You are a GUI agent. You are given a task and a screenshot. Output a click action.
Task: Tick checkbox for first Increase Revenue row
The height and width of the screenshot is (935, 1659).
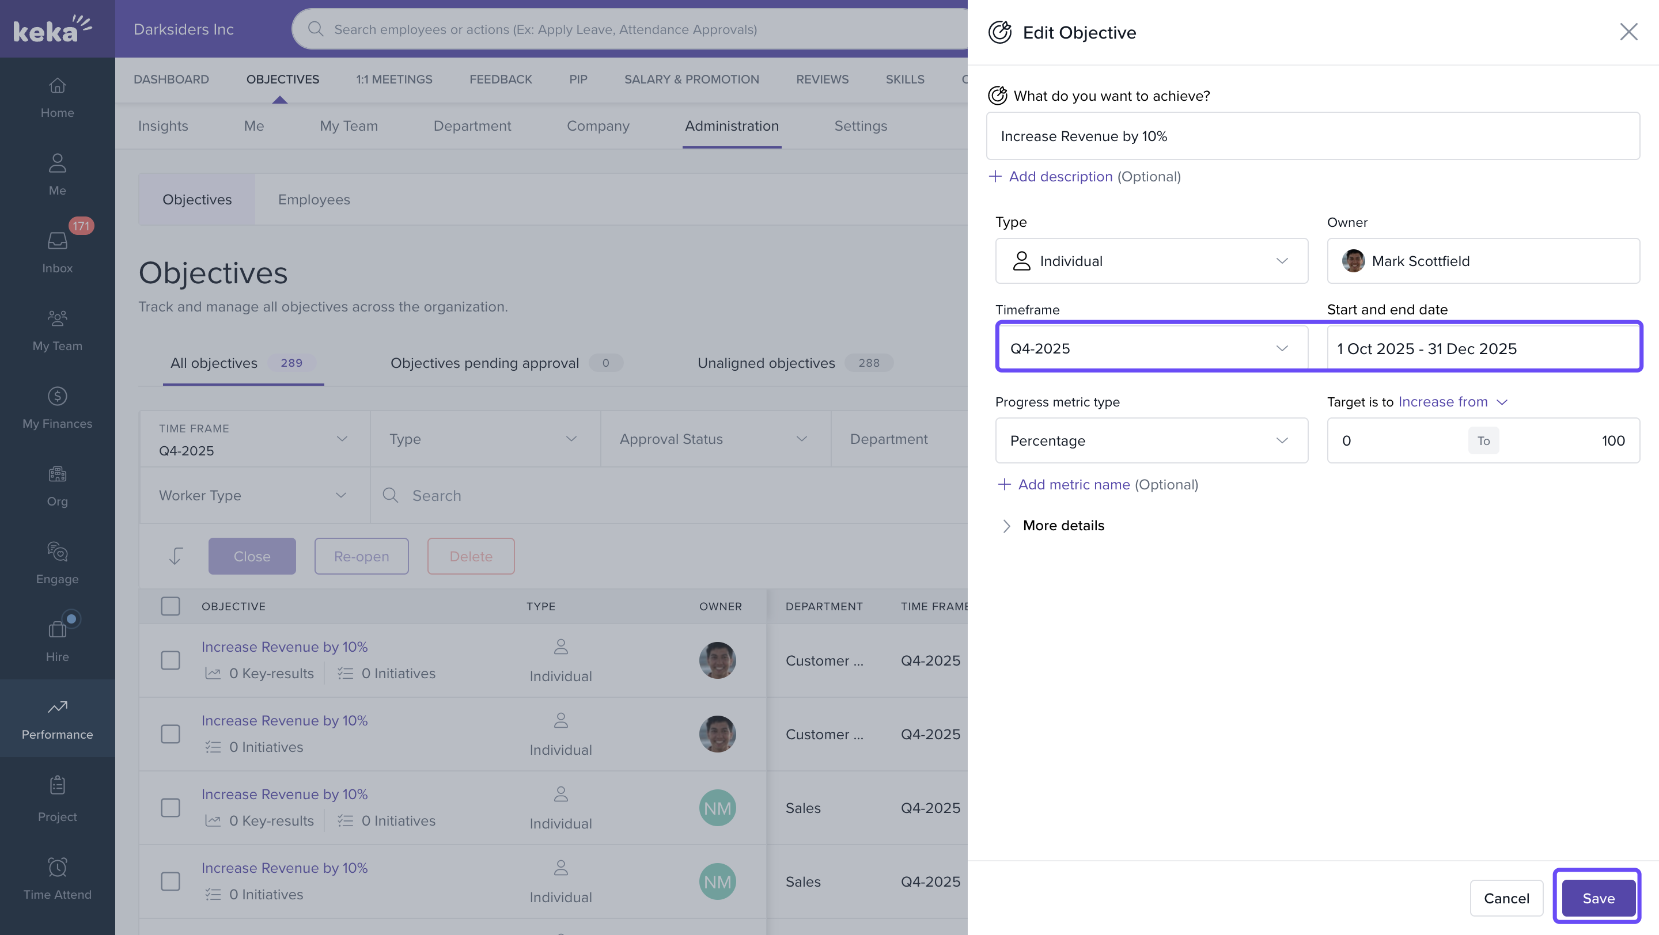170,660
